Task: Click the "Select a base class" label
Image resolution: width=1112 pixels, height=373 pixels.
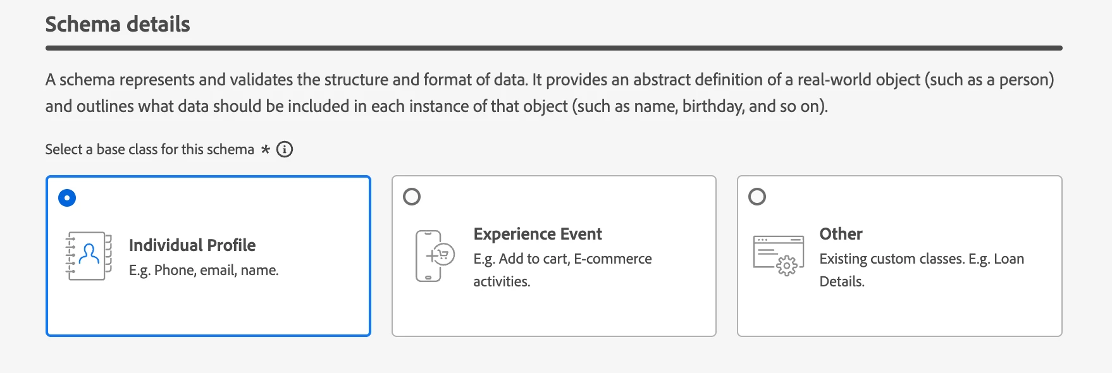Action: pyautogui.click(x=149, y=150)
